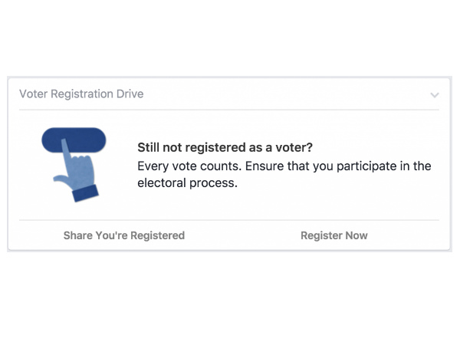Click the Voter Registration Drive title
Viewport: 460px width, 345px height.
[x=81, y=94]
